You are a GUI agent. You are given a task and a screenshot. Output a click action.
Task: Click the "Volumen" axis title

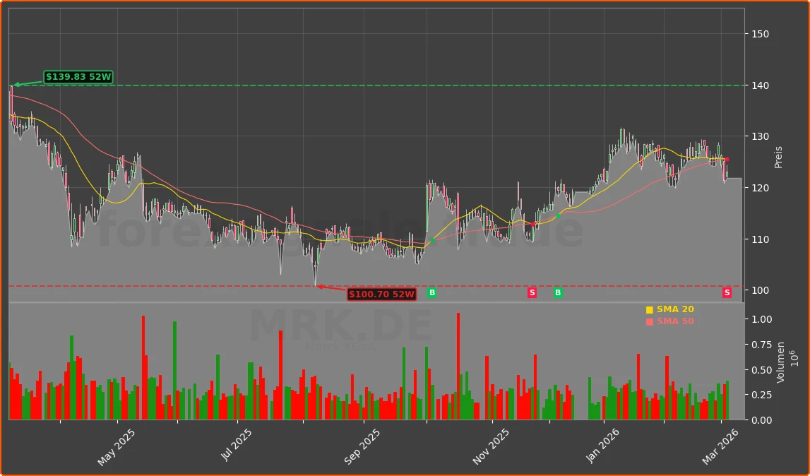780,362
